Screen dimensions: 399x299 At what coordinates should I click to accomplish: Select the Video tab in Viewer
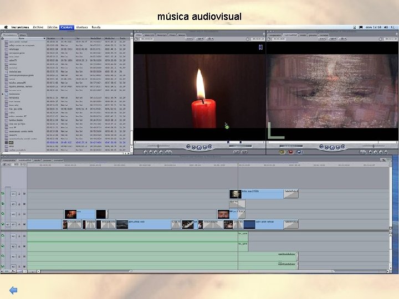pos(139,35)
